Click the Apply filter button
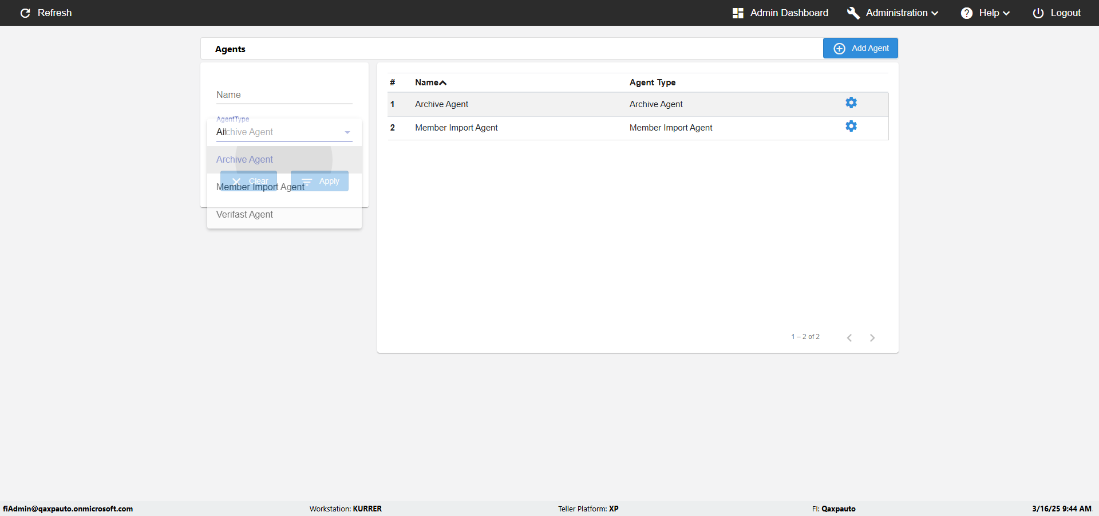 319,181
